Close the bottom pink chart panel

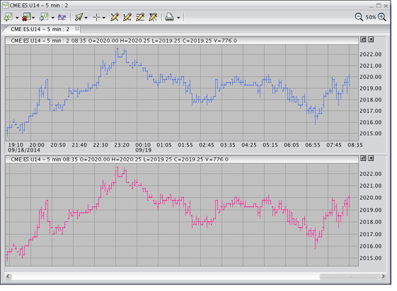point(371,158)
